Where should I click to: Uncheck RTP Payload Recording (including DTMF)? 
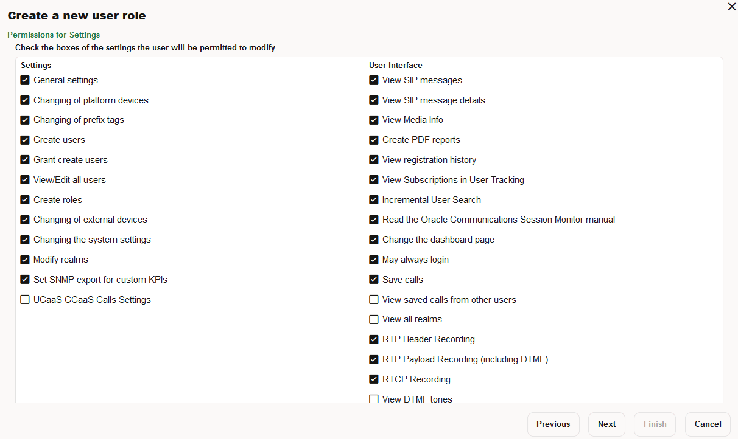pos(373,359)
